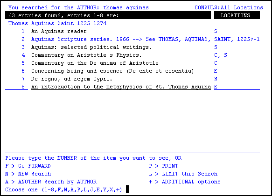The image size is (272, 196).
Task: Open De regno, ad regem Cypri
Action: (x=72, y=79)
